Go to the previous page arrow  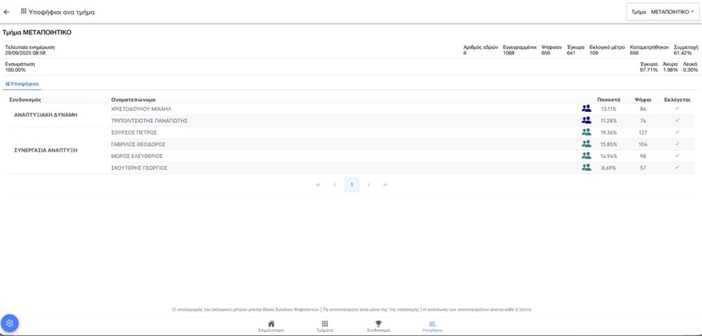coord(335,184)
